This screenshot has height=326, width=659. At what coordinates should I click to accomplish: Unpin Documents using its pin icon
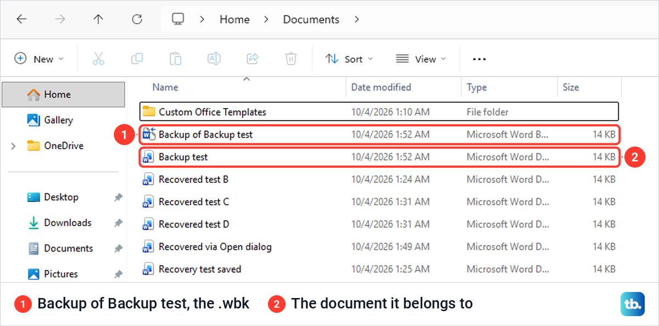[x=118, y=249]
